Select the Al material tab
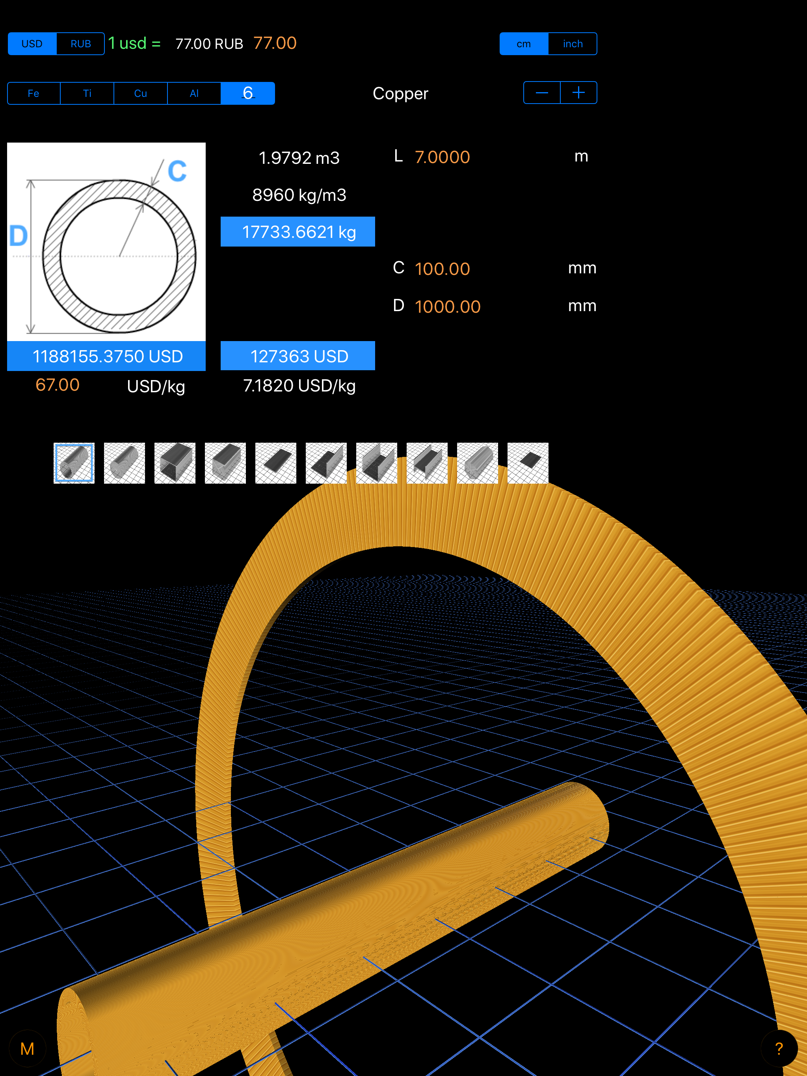Viewport: 807px width, 1076px height. [194, 93]
